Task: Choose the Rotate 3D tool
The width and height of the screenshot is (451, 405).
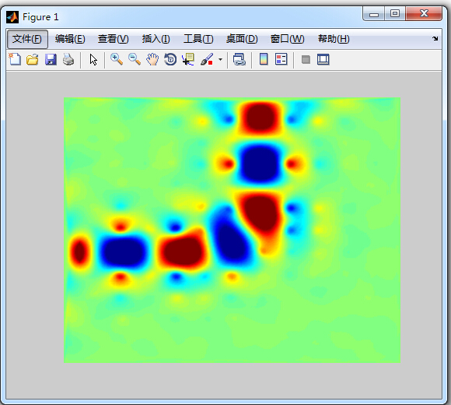Action: coord(170,60)
